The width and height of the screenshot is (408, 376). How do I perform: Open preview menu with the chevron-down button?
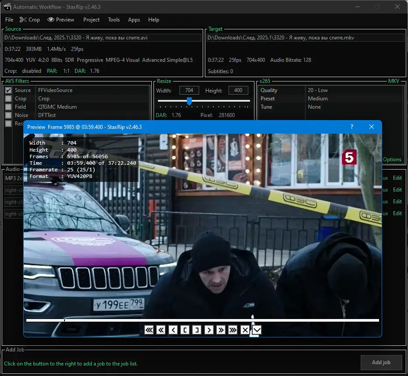257,330
